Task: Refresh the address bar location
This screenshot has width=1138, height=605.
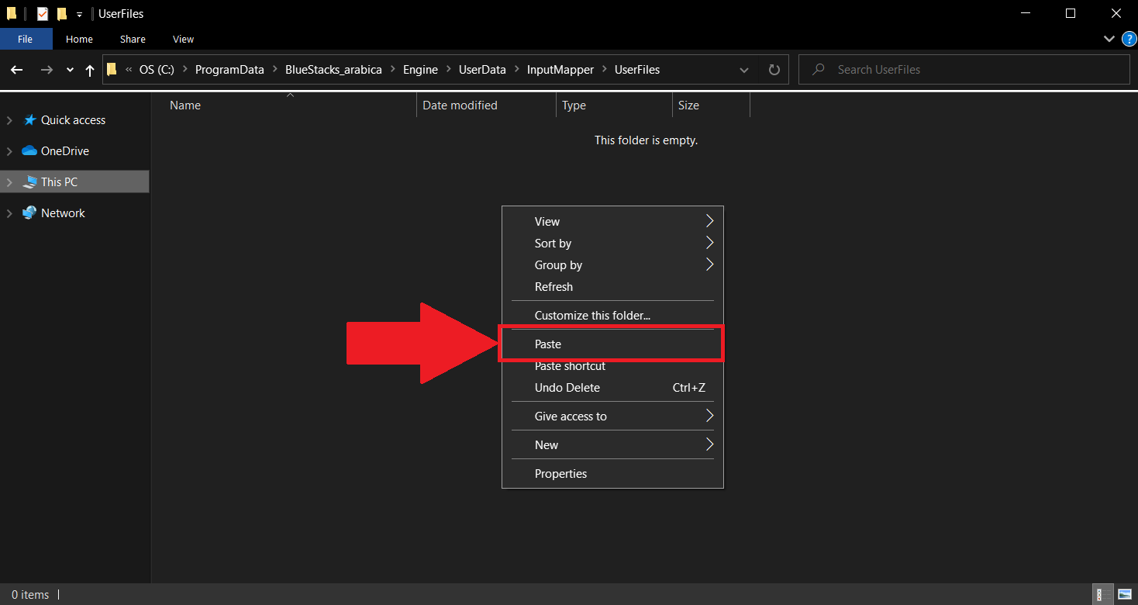Action: (774, 70)
